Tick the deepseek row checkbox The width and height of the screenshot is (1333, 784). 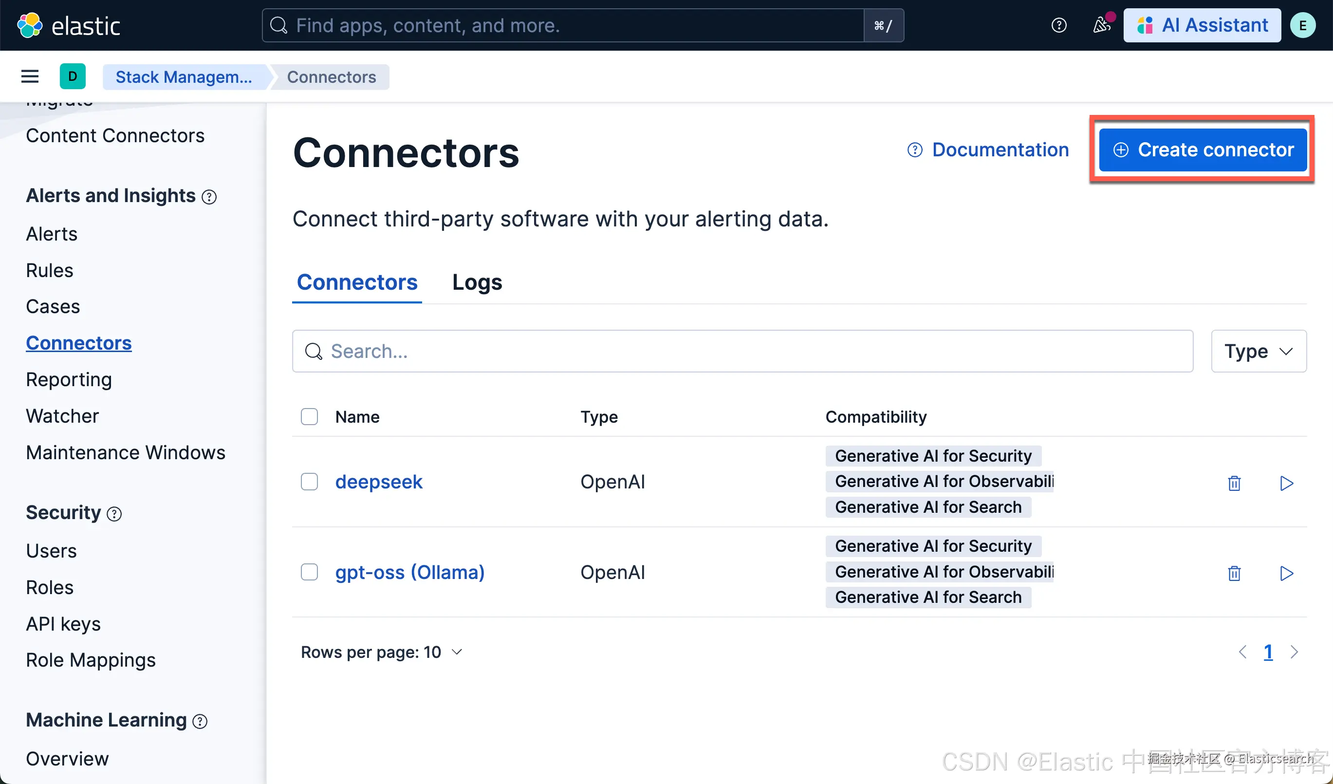coord(310,482)
